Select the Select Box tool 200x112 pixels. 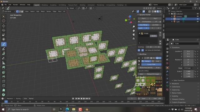click(x=3, y=16)
